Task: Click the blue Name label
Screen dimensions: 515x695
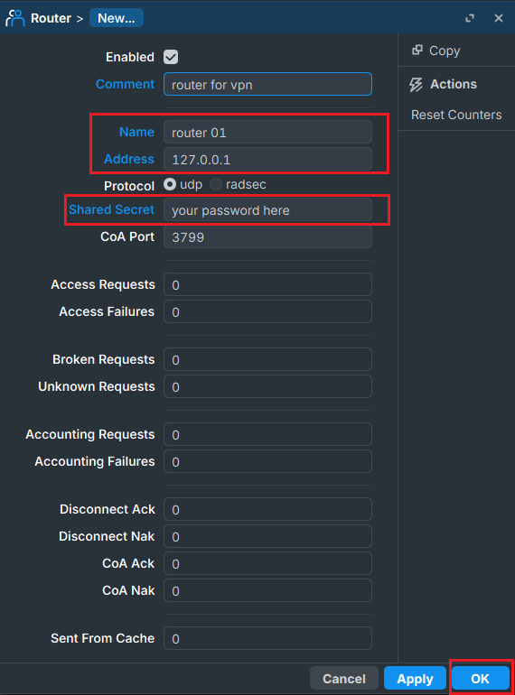Action: click(x=136, y=132)
